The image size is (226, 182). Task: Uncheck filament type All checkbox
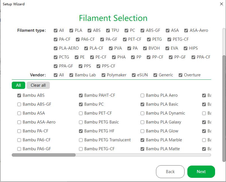[55, 31]
